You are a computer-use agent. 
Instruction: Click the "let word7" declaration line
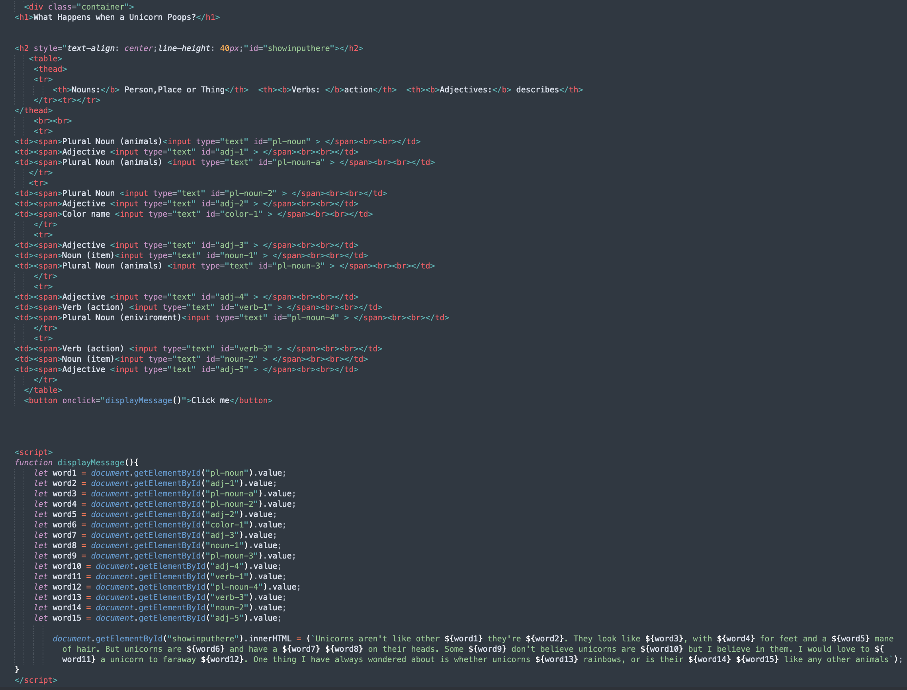(x=155, y=535)
